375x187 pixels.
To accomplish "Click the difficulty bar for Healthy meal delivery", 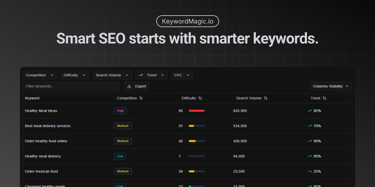I will (197, 156).
